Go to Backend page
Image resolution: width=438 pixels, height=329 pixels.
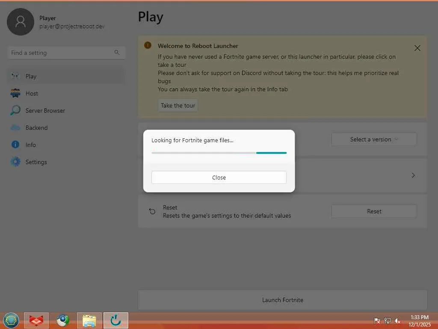click(36, 128)
